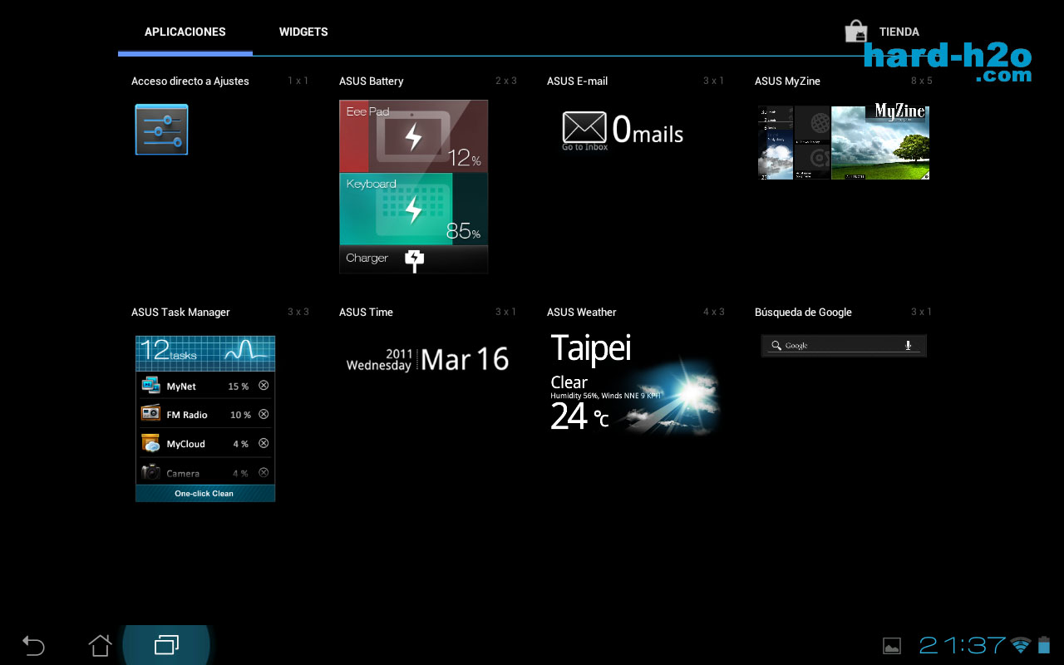Click the Eee Pad battery tile
The image size is (1064, 665).
click(x=413, y=136)
